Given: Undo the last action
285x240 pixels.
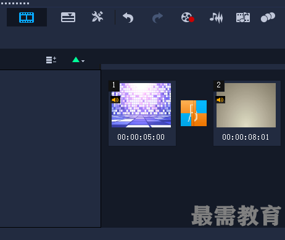Looking at the screenshot, I should [x=128, y=18].
